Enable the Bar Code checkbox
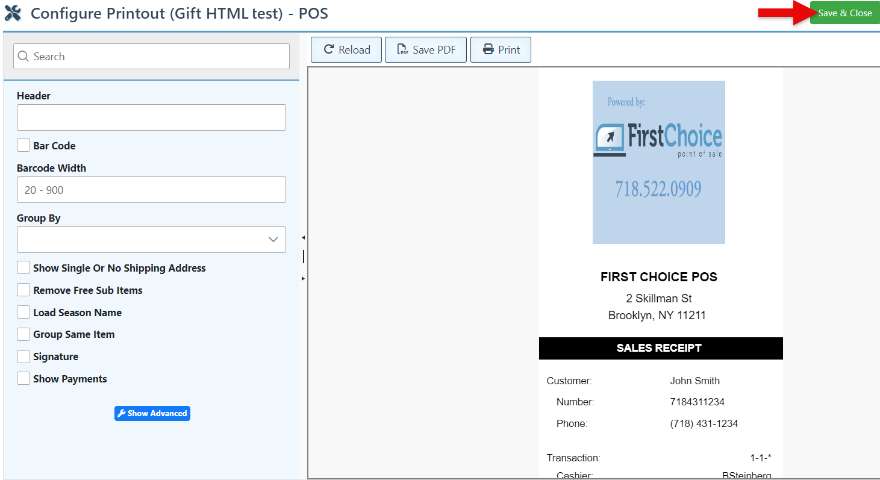 [x=23, y=146]
